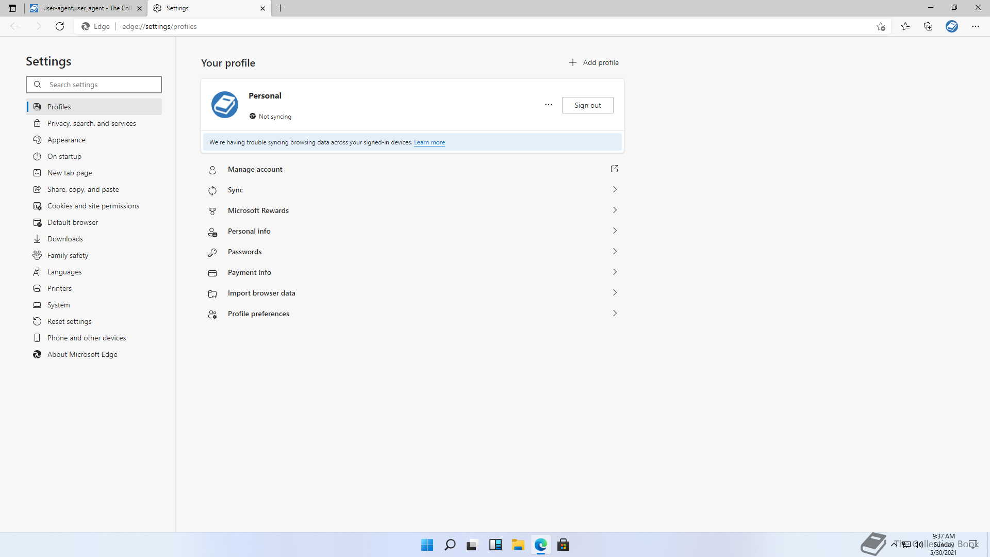The width and height of the screenshot is (990, 557).
Task: Select System settings
Action: point(94,305)
